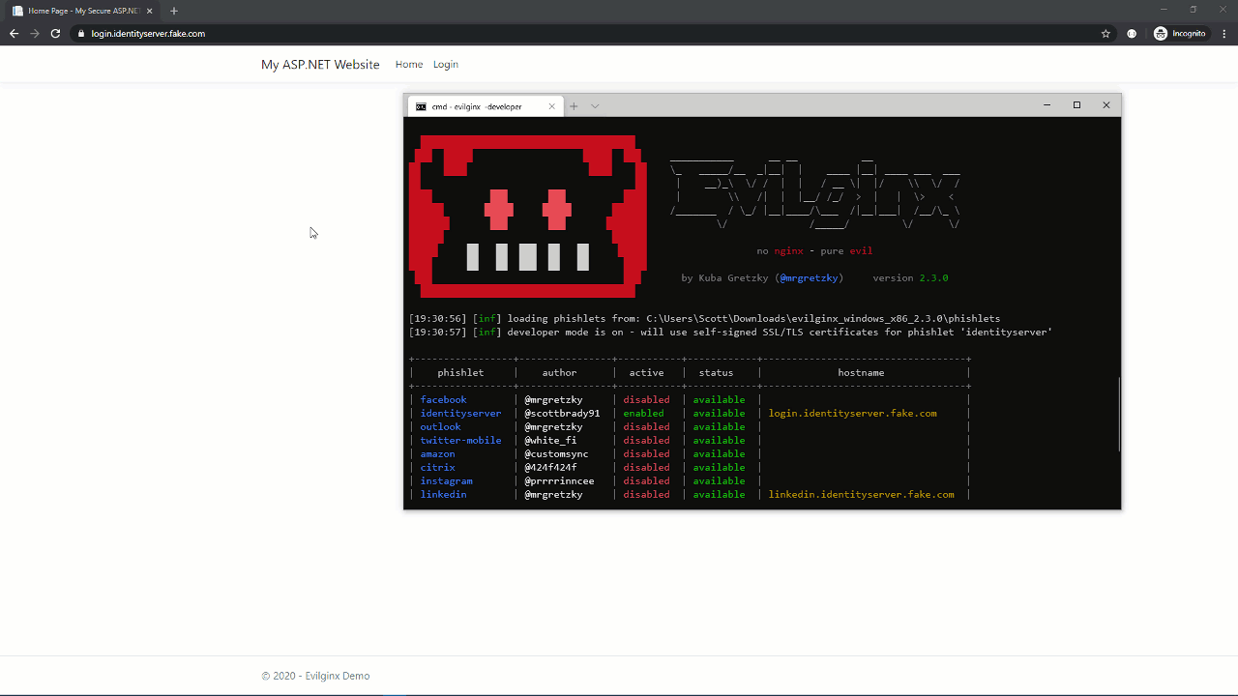Open a new Chrome tab

click(x=174, y=11)
